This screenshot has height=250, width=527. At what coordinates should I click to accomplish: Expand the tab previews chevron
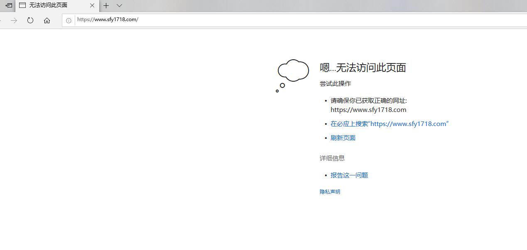119,5
